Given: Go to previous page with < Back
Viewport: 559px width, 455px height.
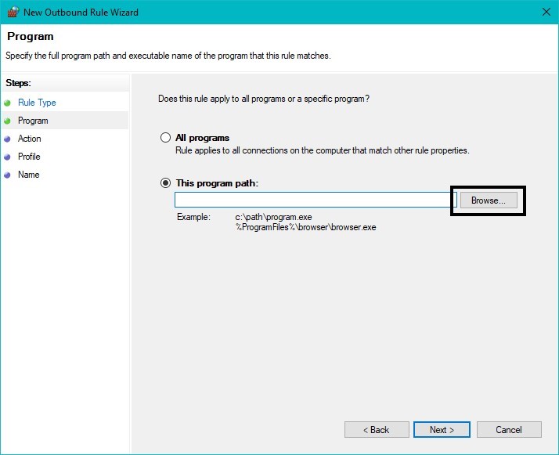Looking at the screenshot, I should pos(377,430).
